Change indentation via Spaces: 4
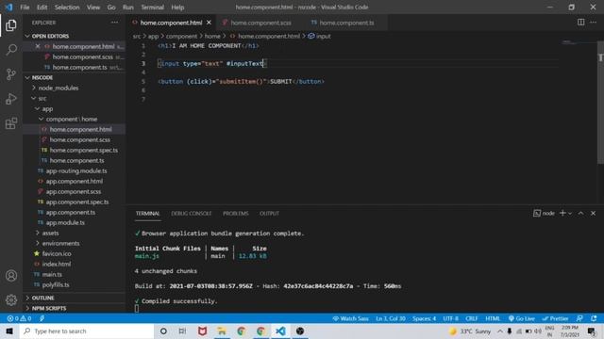 coord(424,318)
